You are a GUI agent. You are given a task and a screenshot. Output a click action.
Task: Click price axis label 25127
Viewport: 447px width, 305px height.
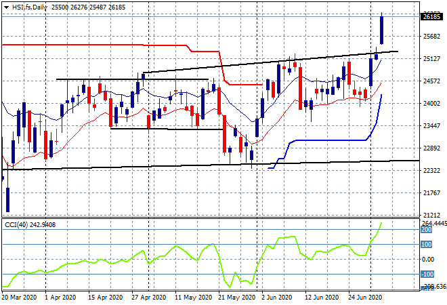(x=432, y=59)
